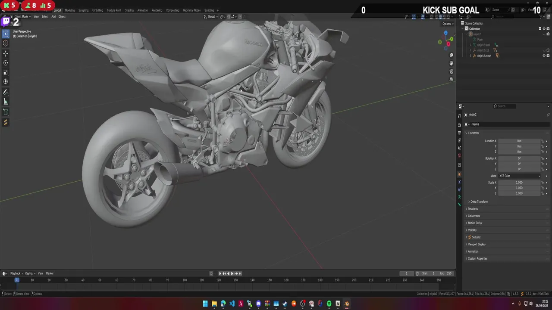Image resolution: width=552 pixels, height=310 pixels.
Task: Switch to Modeling workspace tab
Action: point(70,10)
